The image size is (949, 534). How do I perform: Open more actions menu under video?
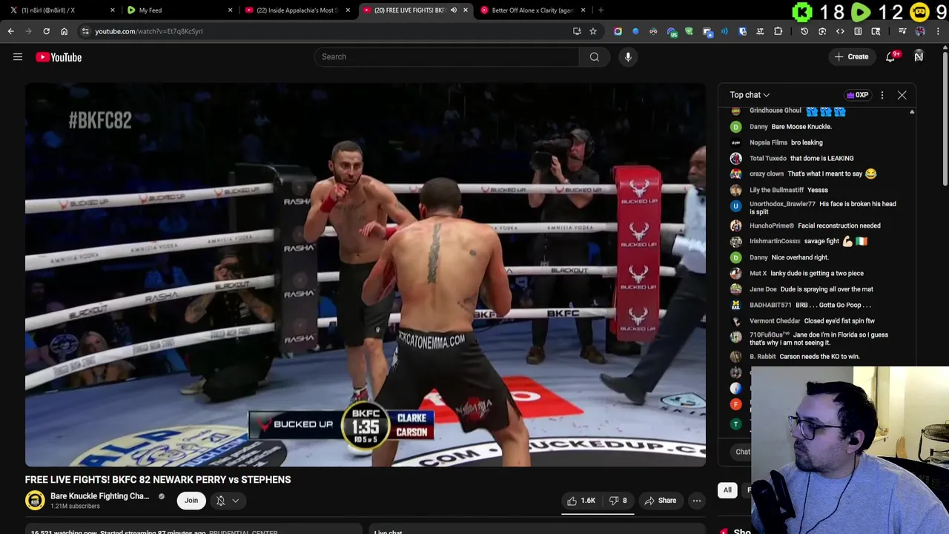click(696, 501)
